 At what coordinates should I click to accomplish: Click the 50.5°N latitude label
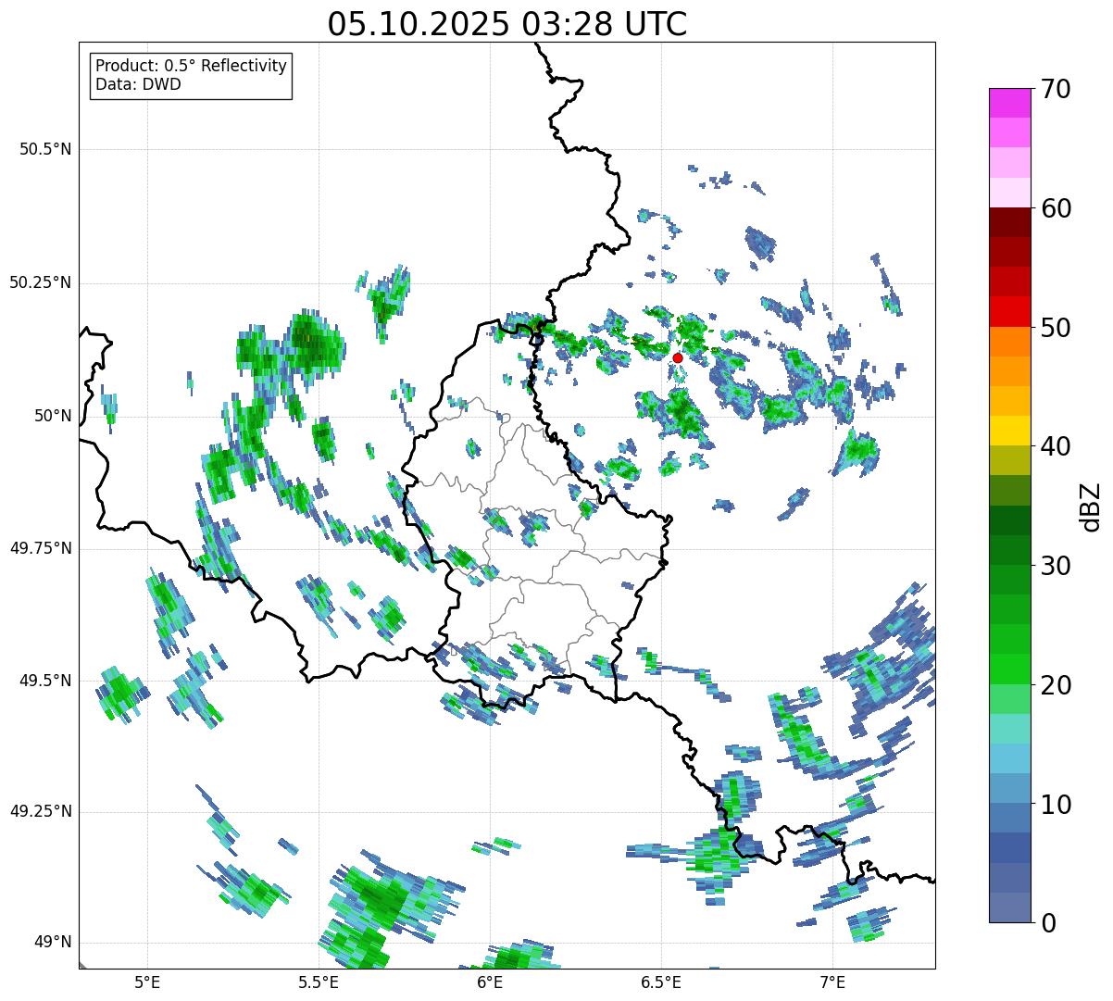(x=45, y=149)
